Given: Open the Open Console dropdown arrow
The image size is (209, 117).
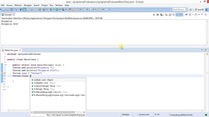Looking at the screenshot, I should [199, 15].
